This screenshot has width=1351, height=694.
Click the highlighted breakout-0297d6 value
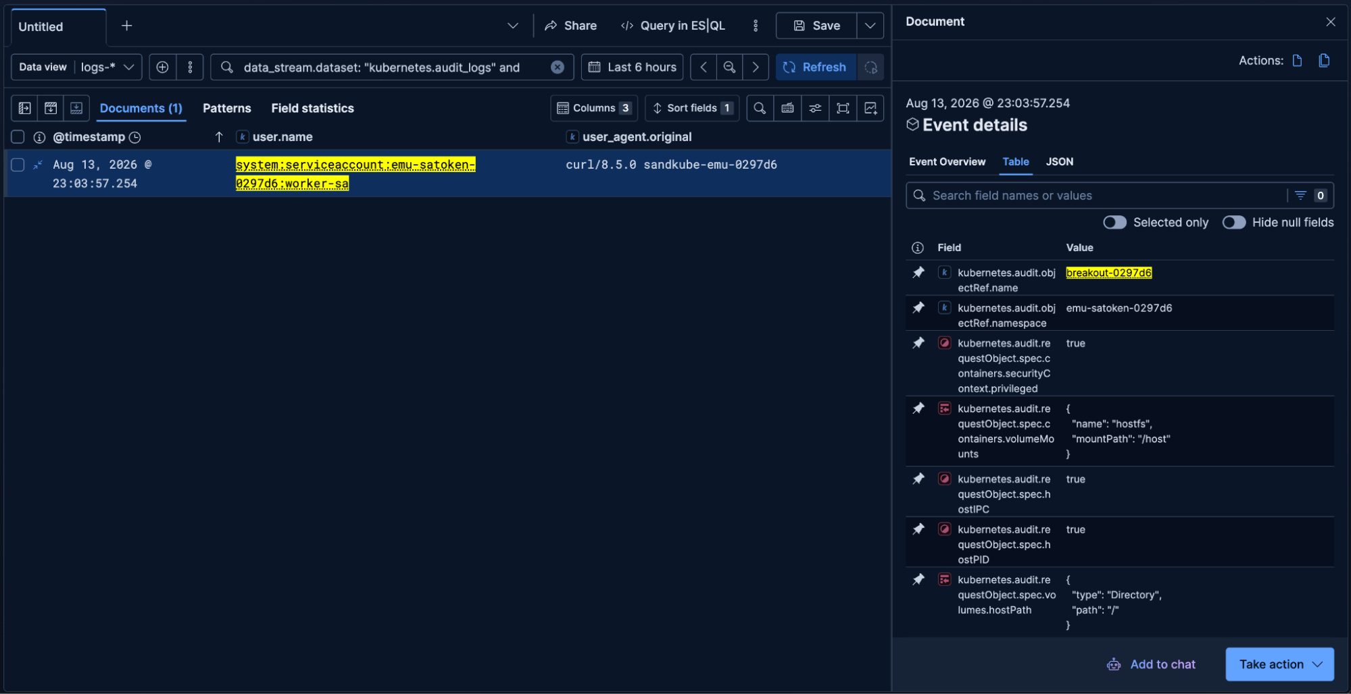coord(1108,273)
